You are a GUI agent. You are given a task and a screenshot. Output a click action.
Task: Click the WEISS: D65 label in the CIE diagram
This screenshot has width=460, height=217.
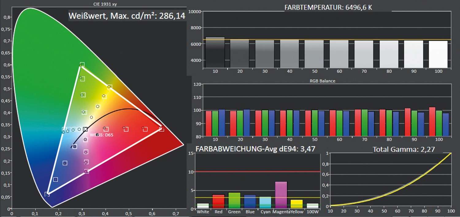pos(102,135)
